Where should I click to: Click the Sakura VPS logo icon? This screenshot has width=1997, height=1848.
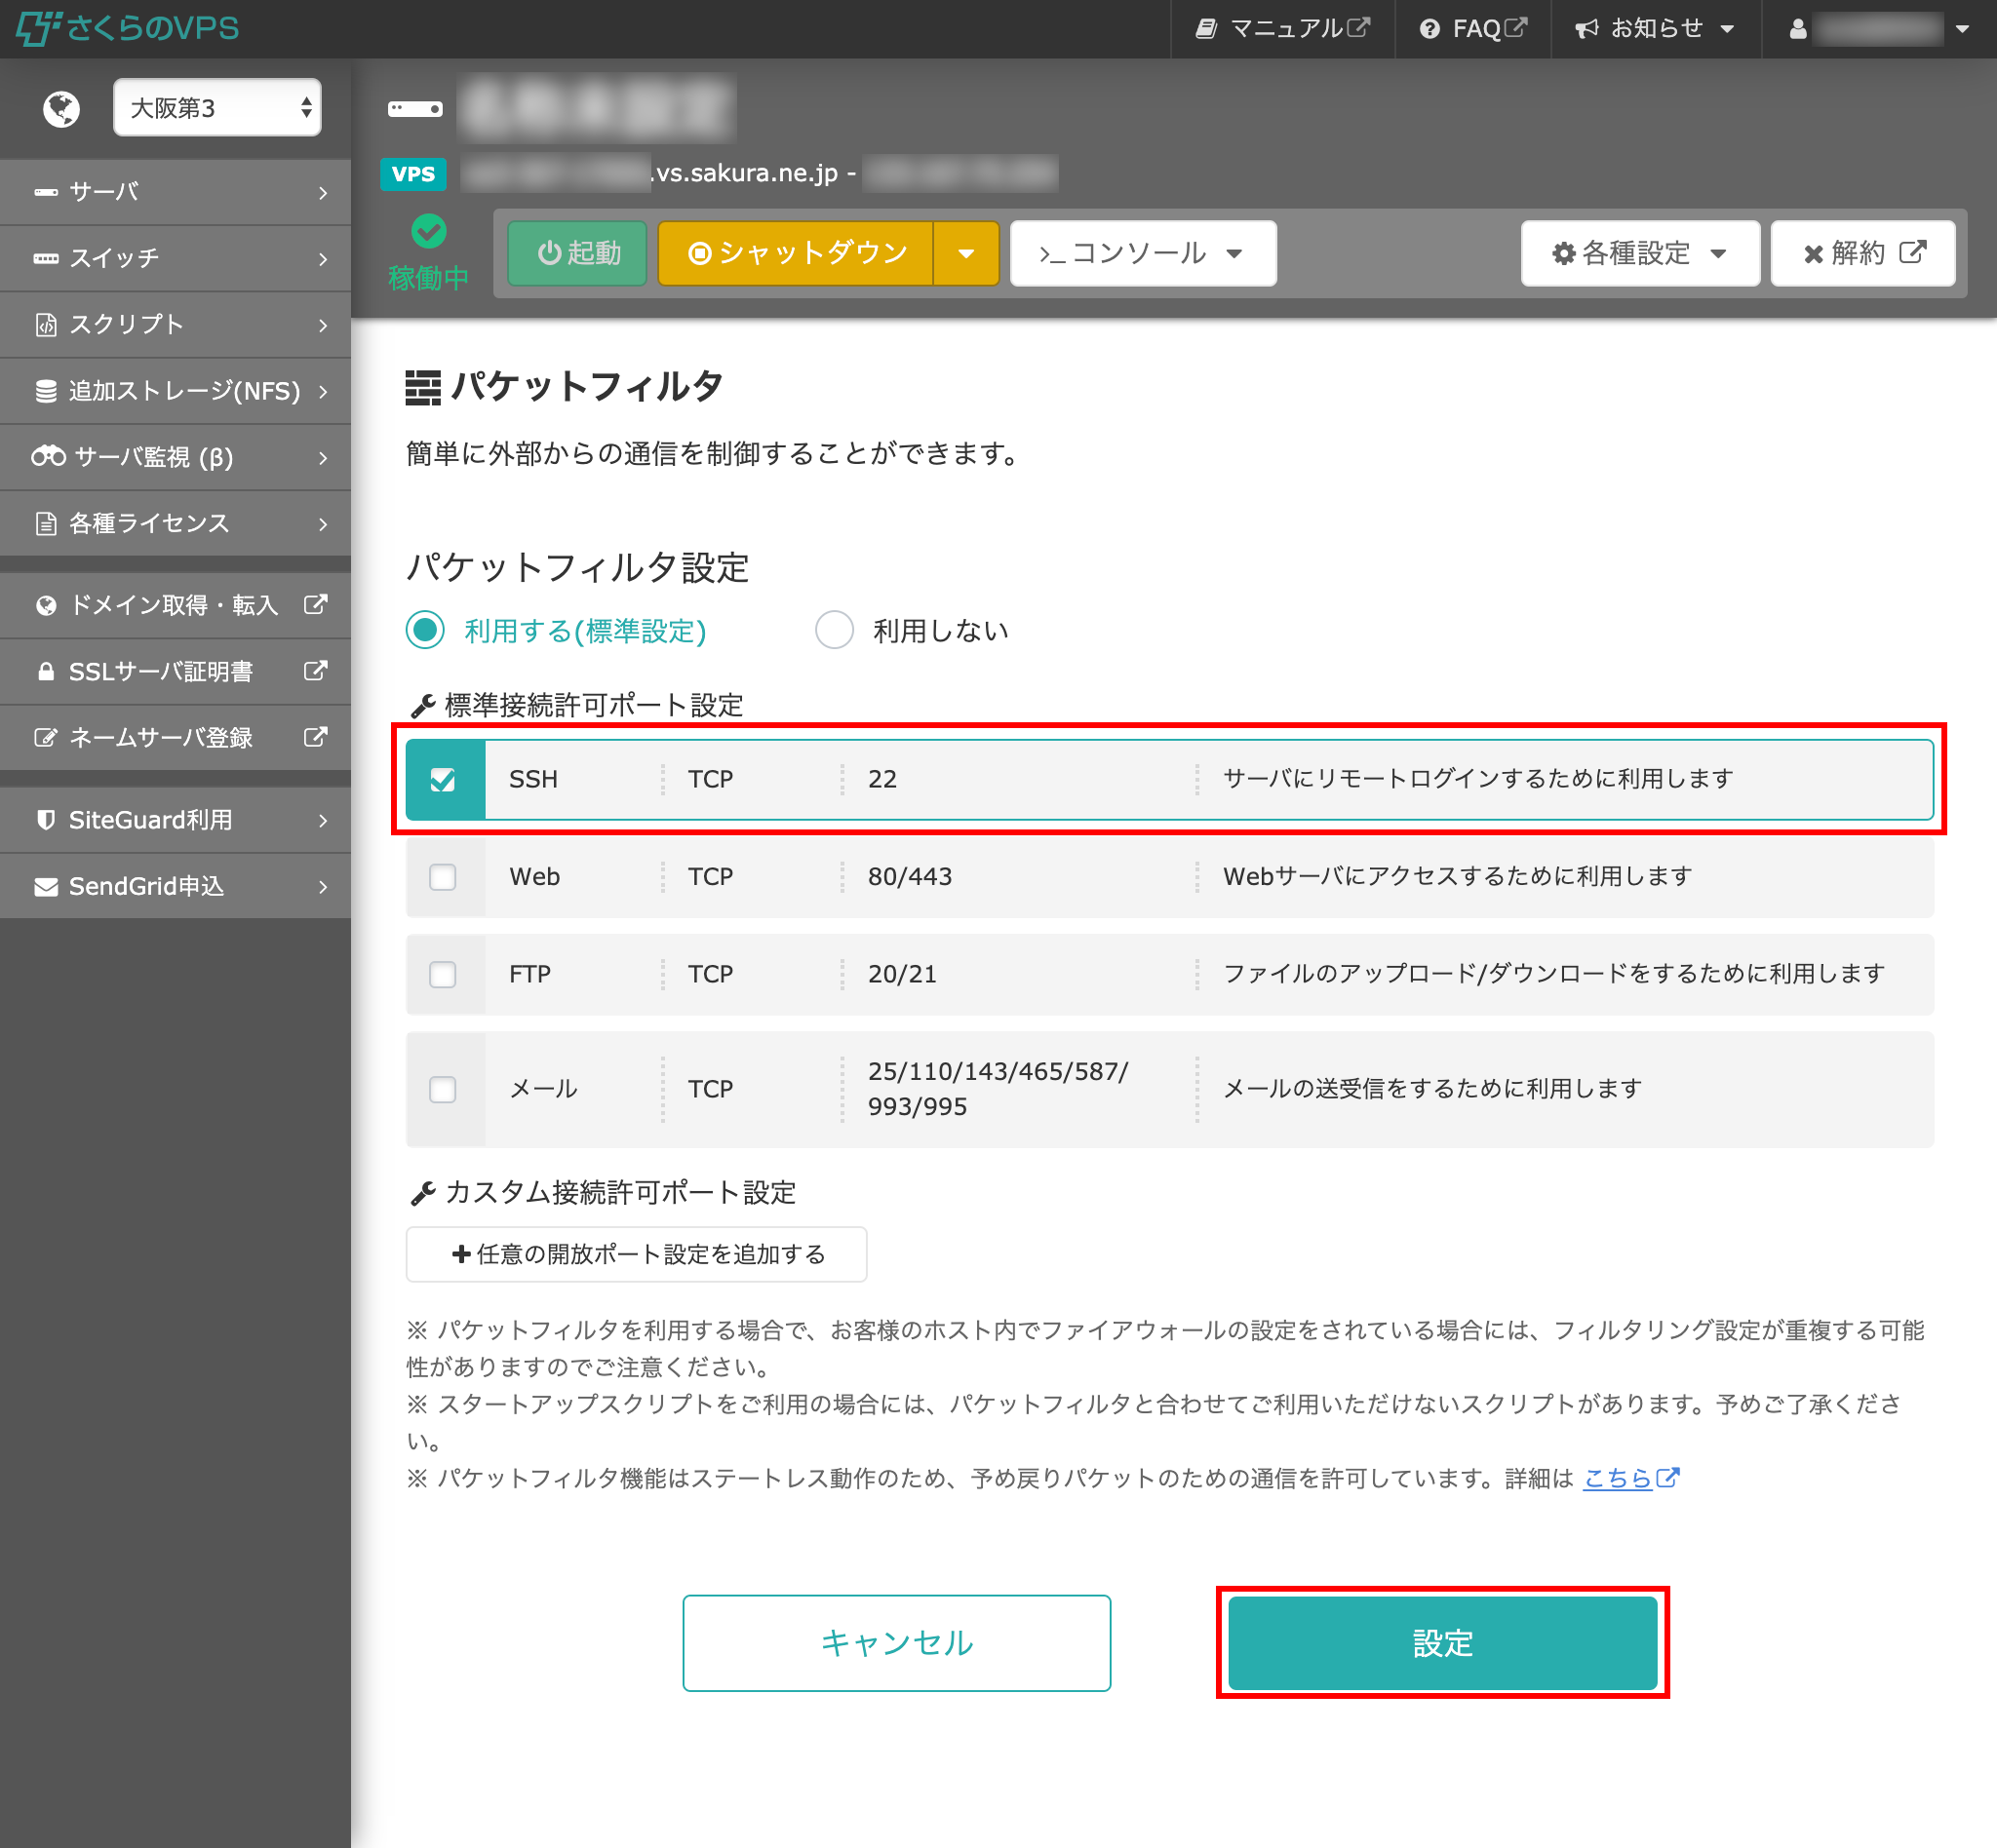point(38,28)
